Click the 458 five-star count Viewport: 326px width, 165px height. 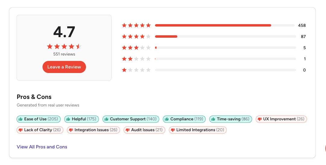tap(302, 25)
